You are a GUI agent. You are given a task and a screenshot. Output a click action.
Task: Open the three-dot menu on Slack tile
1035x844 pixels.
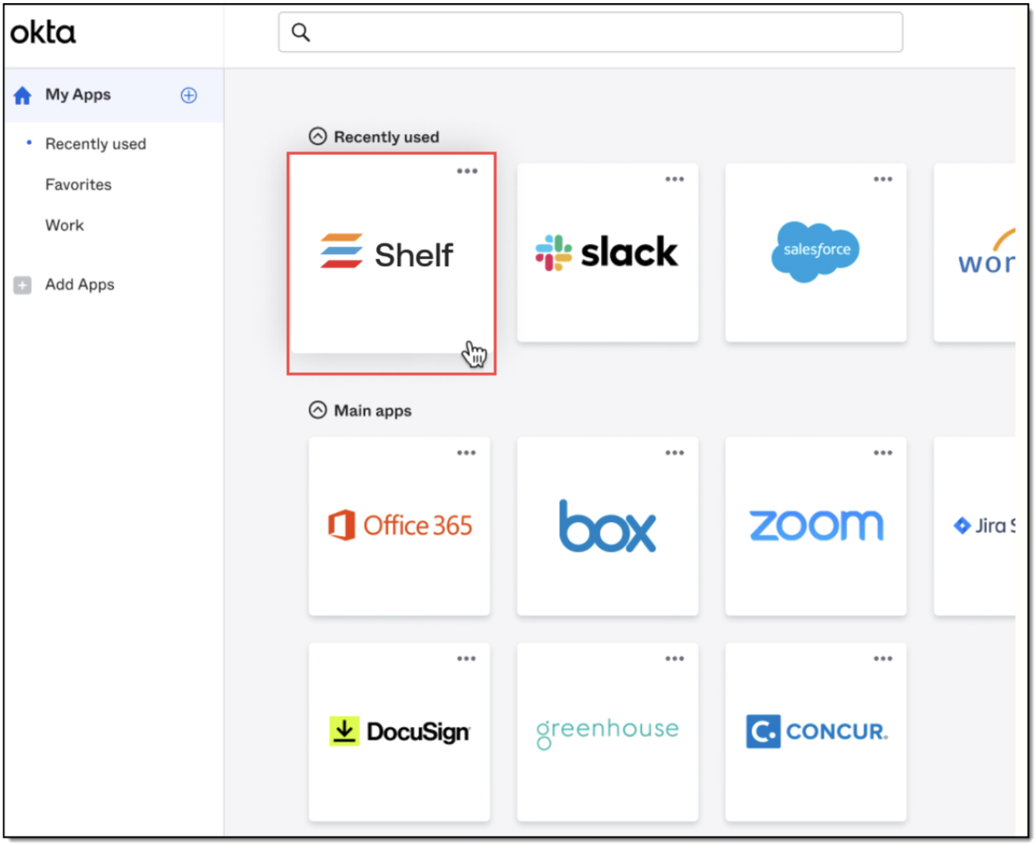click(x=675, y=179)
